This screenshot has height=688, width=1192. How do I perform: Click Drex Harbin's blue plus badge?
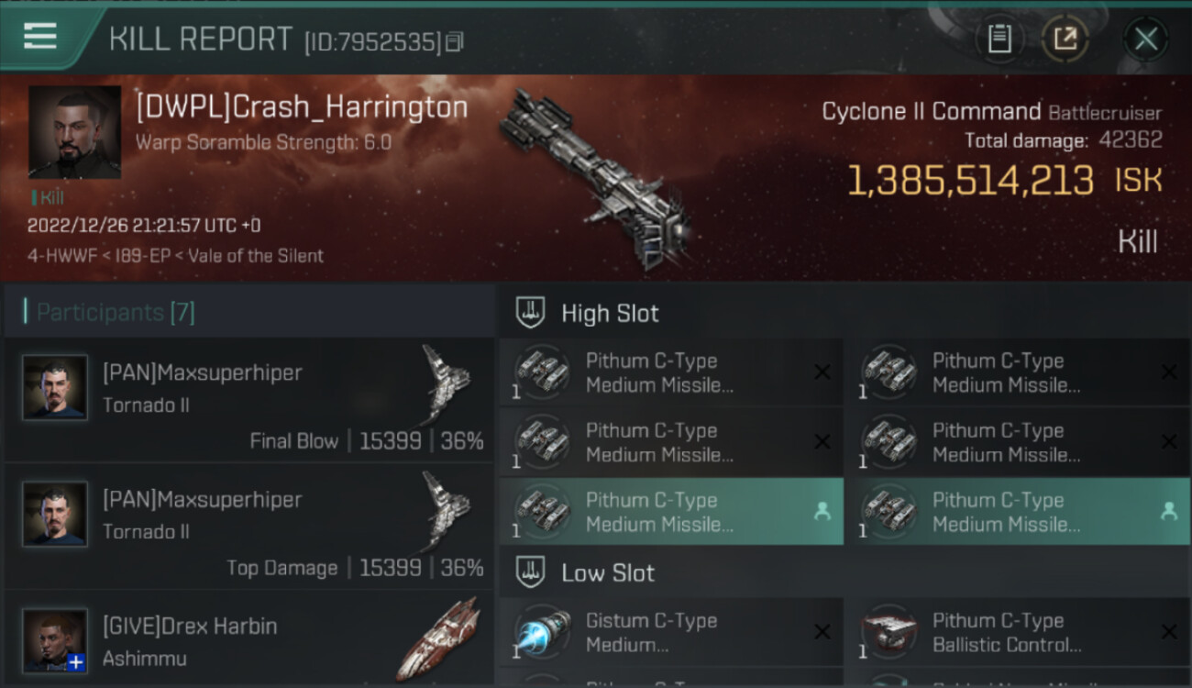76,661
